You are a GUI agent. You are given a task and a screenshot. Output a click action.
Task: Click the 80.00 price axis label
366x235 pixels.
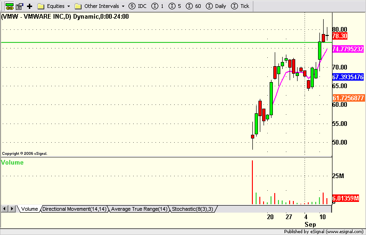click(x=340, y=29)
